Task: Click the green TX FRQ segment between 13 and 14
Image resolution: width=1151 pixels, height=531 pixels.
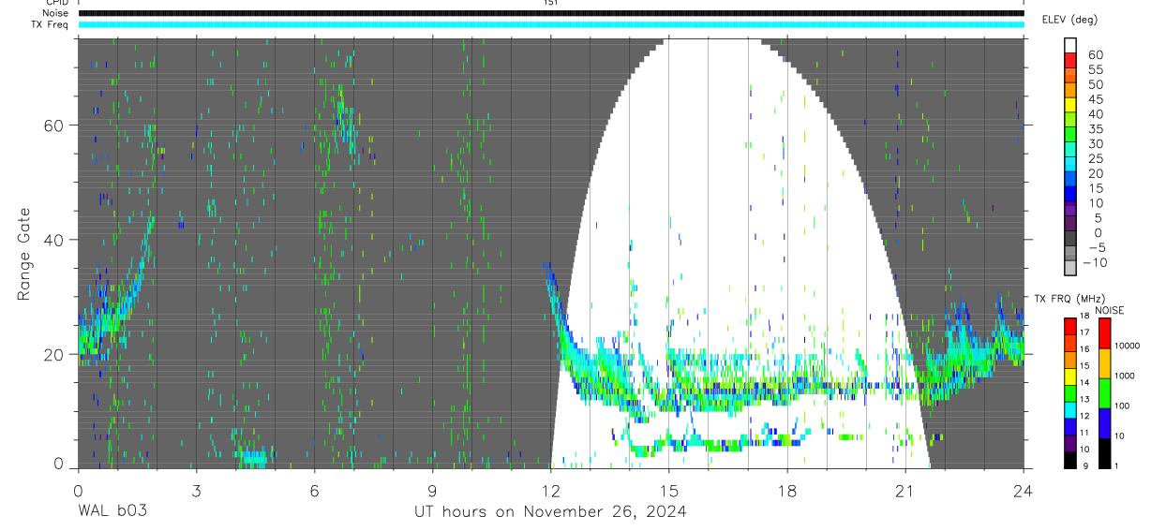Action: tap(1070, 392)
